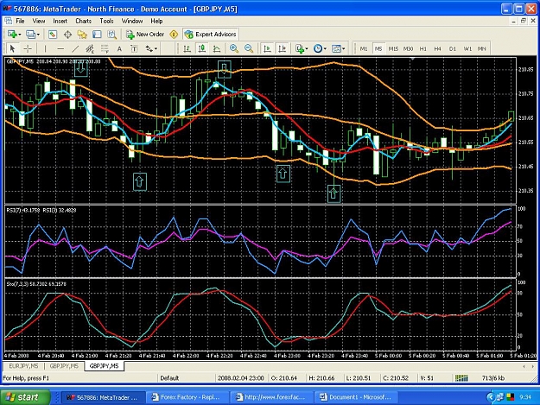Toggle chart auto scroll icon
The image size is (540, 405).
(x=267, y=48)
